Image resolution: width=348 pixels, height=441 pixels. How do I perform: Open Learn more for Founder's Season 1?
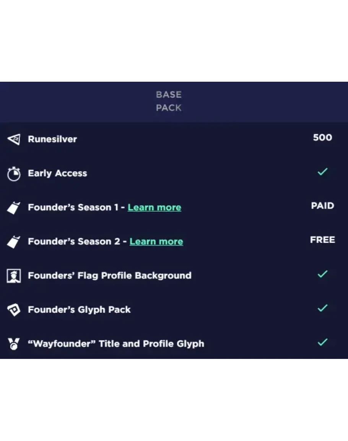pyautogui.click(x=154, y=207)
